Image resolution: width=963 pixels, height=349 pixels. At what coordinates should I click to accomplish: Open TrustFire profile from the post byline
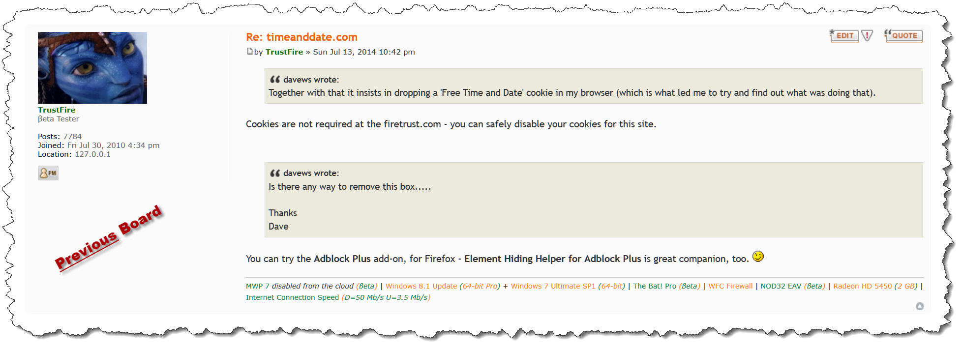284,52
